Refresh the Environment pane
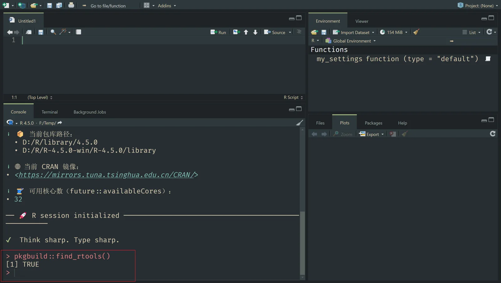 coord(489,32)
